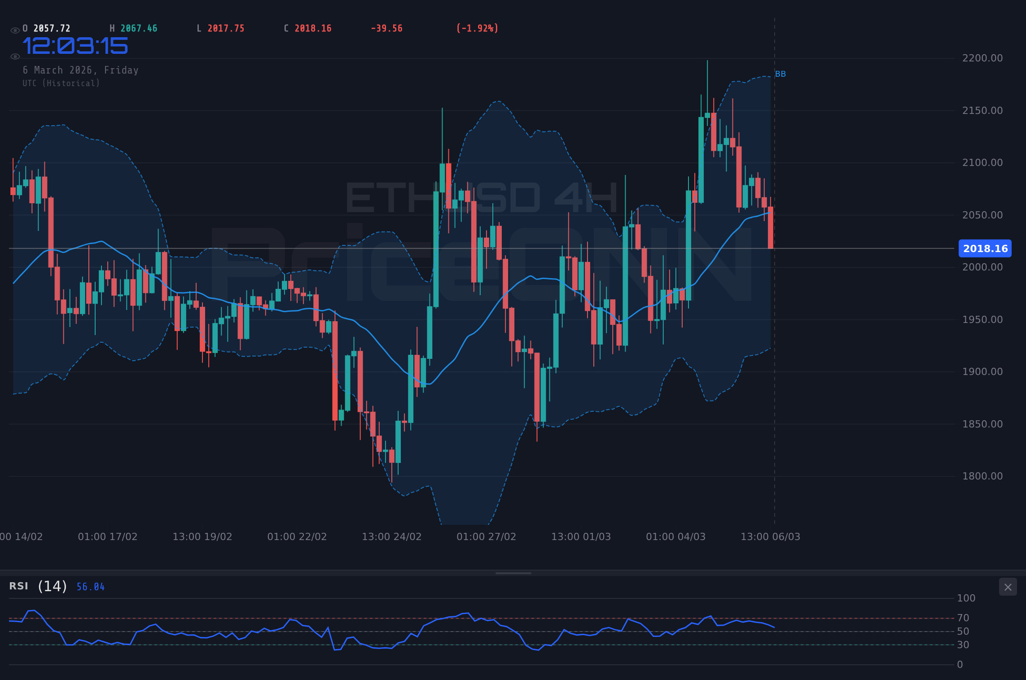The height and width of the screenshot is (680, 1026).
Task: Toggle the eye icon beside the date line
Action: pyautogui.click(x=15, y=57)
